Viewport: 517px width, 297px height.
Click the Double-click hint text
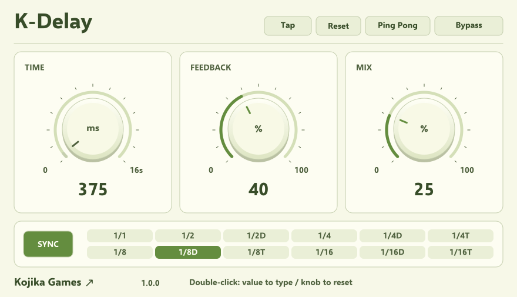coord(271,282)
